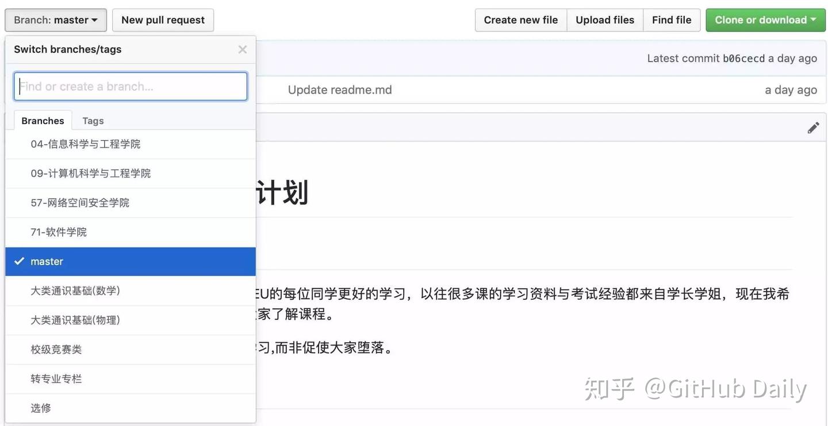Choose the 大类通识基础(数学) branch

(131, 291)
